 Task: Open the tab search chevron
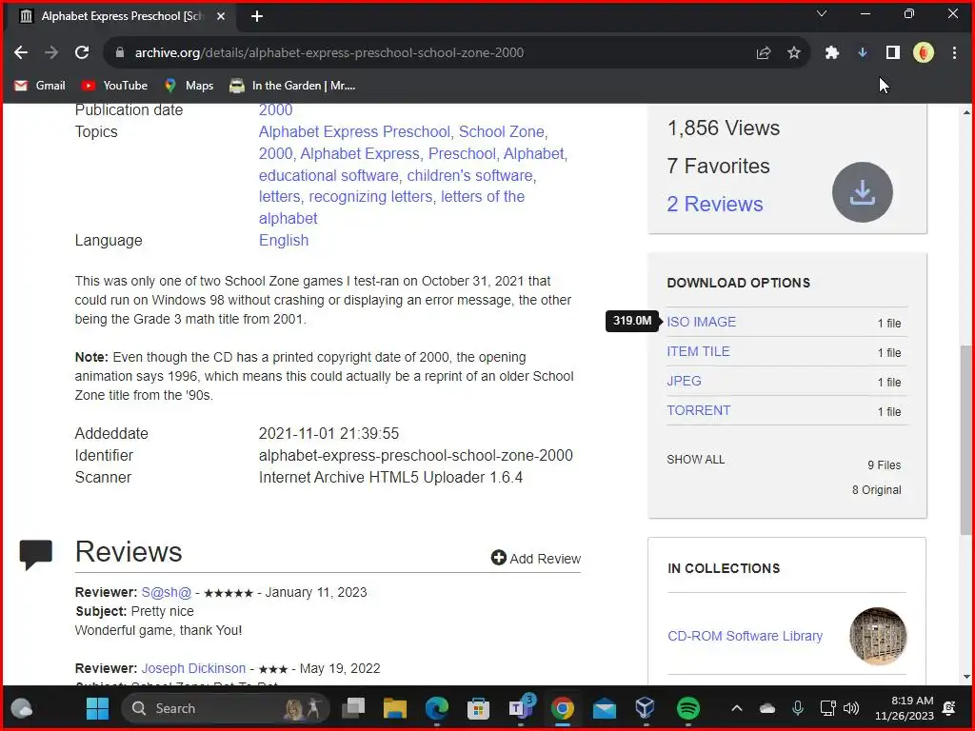pyautogui.click(x=822, y=13)
